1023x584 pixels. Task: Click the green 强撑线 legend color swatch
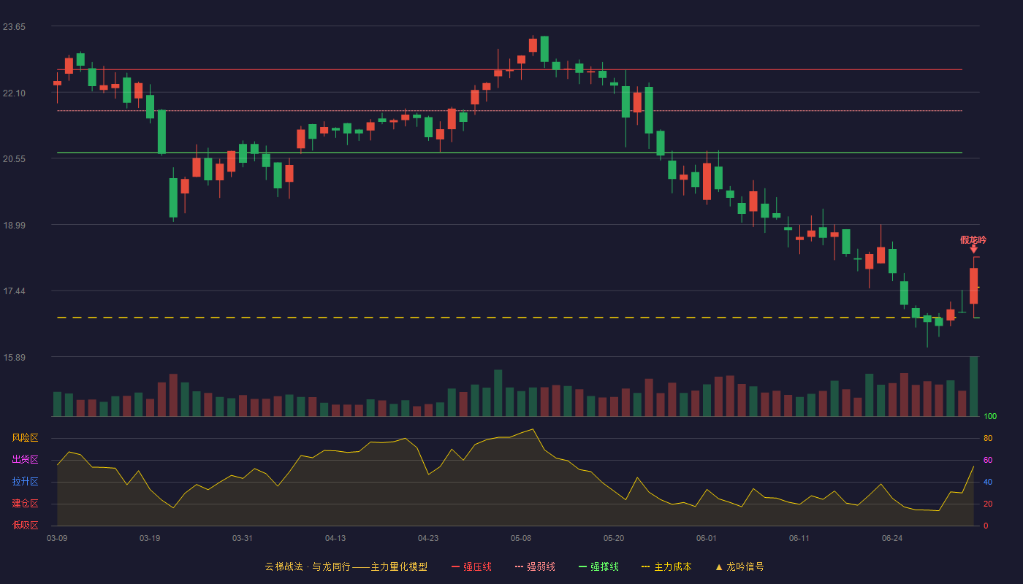coord(582,566)
